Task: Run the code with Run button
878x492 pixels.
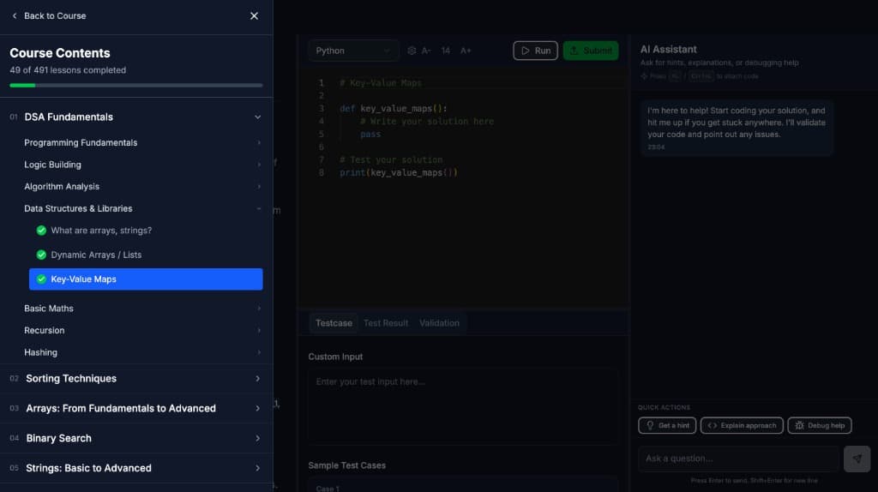Action: 535,51
